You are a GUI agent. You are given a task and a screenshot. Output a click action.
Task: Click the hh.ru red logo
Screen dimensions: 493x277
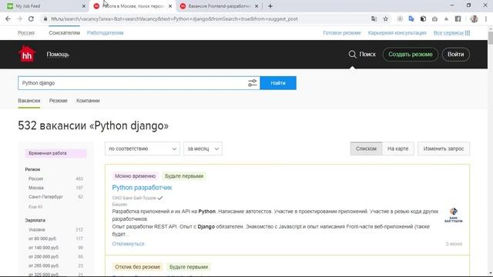(27, 54)
